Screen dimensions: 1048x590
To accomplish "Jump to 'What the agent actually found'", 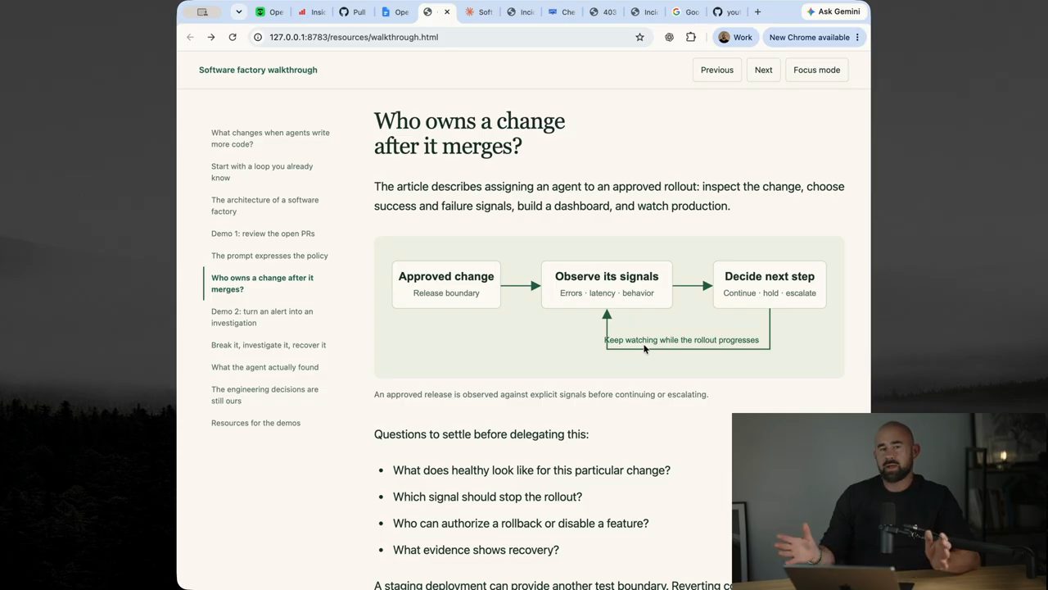I will (265, 367).
